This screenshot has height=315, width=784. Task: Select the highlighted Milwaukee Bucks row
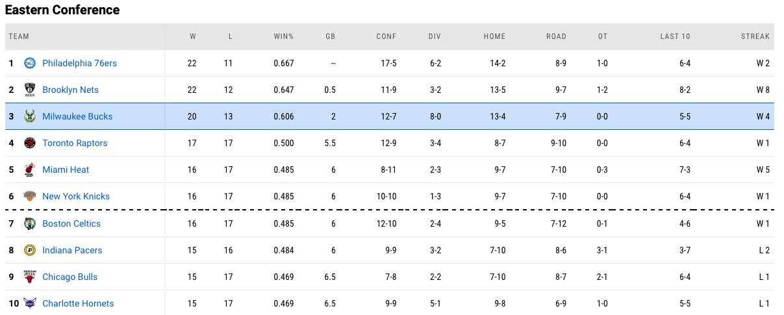(392, 116)
